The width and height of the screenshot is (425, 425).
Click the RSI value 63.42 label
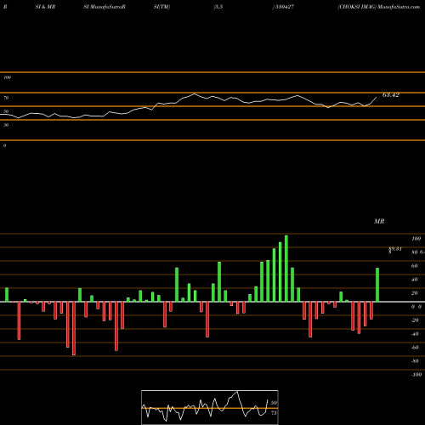pos(391,95)
